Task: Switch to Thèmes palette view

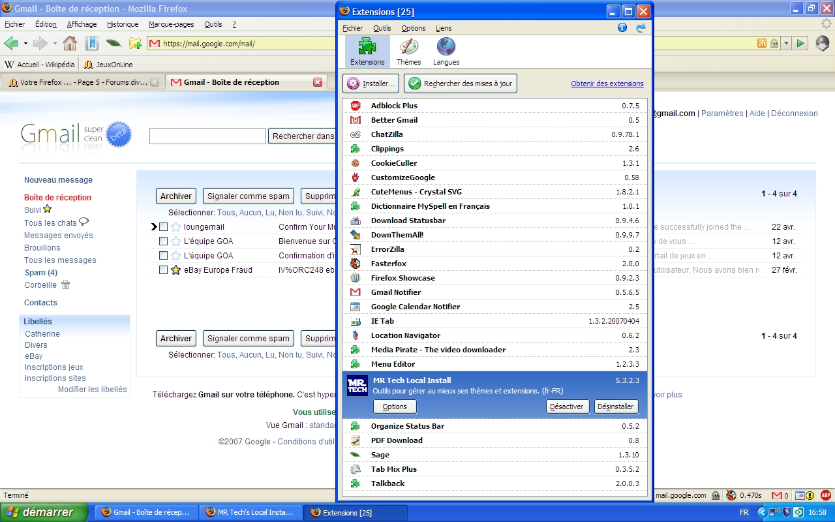Action: (x=408, y=51)
